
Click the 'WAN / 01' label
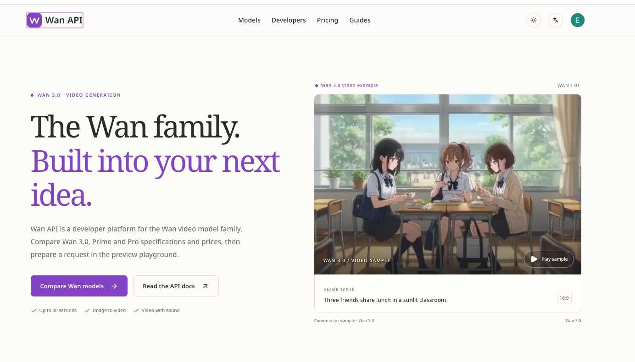568,86
